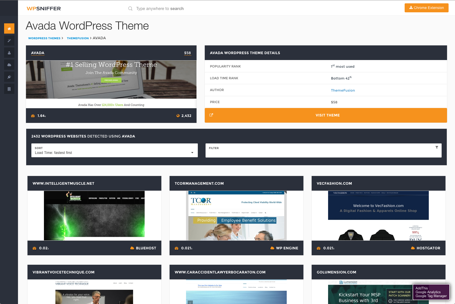Image resolution: width=455 pixels, height=304 pixels.
Task: Open the ThemeFusion breadcrumb link
Action: coord(78,38)
